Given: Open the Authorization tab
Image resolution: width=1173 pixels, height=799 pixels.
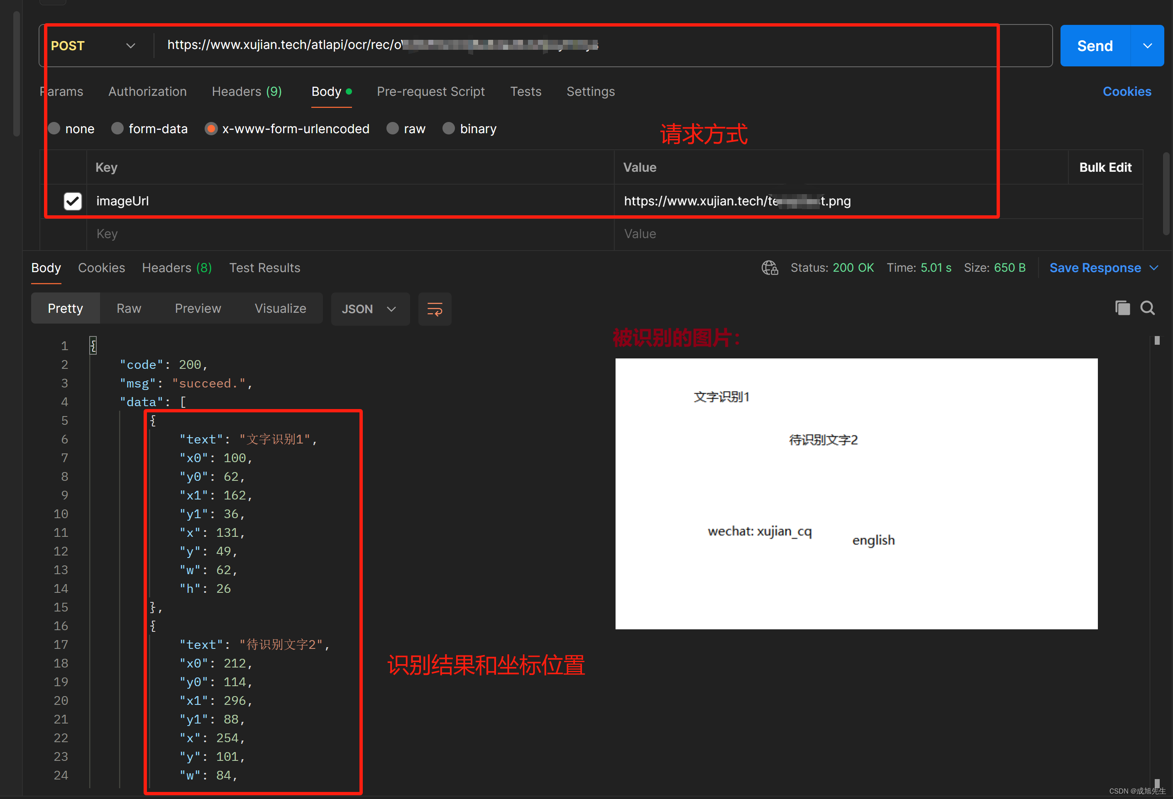Looking at the screenshot, I should (x=147, y=91).
